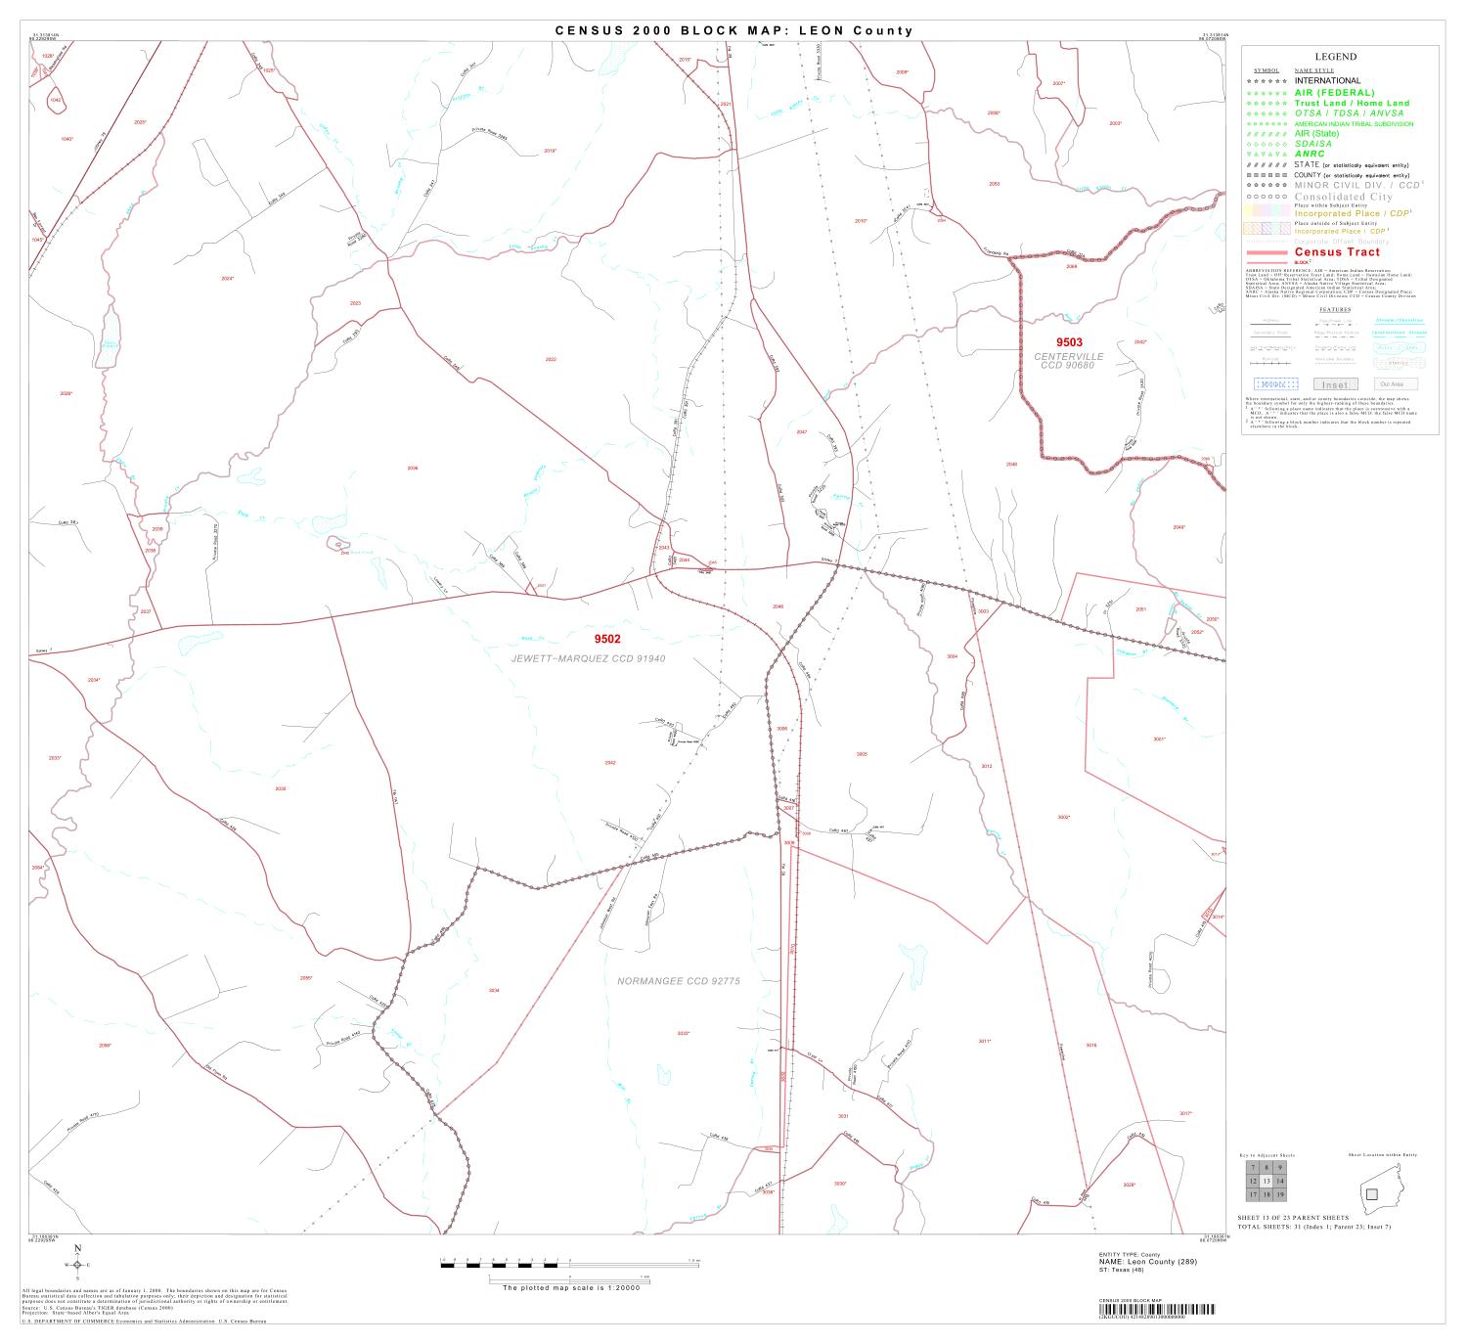Image resolution: width=1467 pixels, height=1344 pixels.
Task: Select the Incorporated Place / CDP color swatch
Action: tap(1267, 212)
